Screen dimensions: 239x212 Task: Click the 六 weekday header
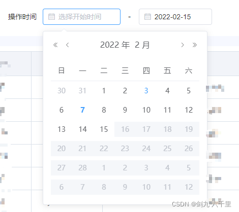(x=189, y=70)
